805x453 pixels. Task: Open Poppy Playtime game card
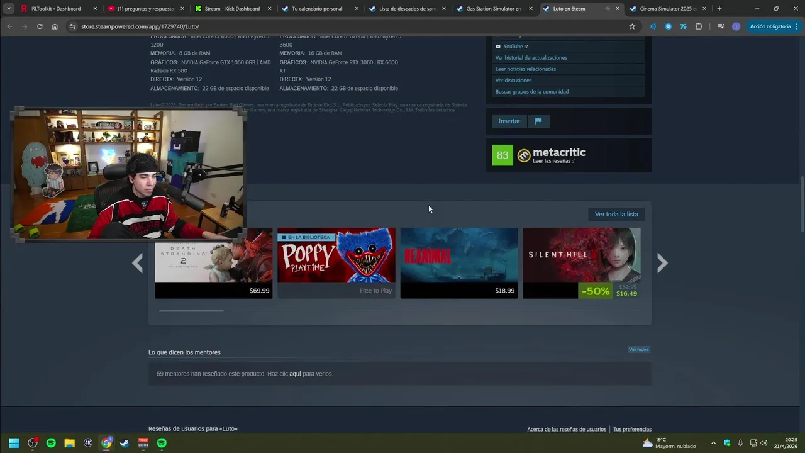(336, 263)
